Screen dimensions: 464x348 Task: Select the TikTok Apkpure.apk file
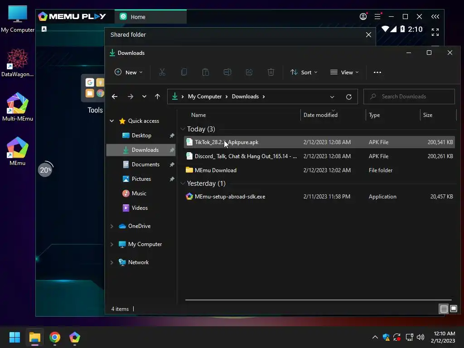click(319, 142)
